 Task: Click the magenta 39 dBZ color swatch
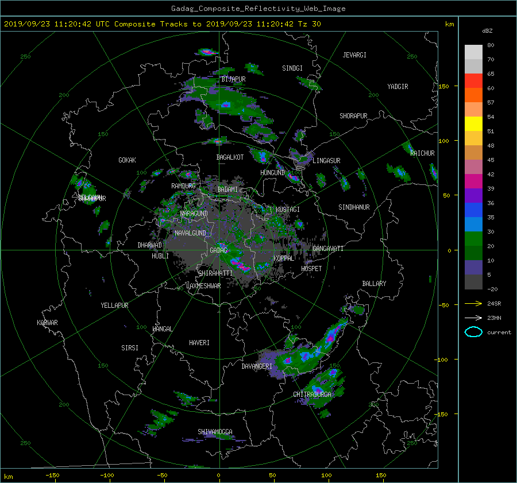point(473,181)
